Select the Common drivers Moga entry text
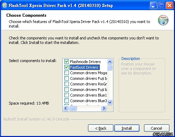Image resolution: width=175 pixels, height=137 pixels. point(88,73)
